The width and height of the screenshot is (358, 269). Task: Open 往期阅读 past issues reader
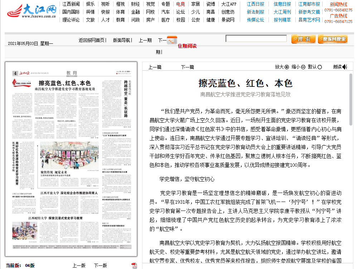coord(187,46)
